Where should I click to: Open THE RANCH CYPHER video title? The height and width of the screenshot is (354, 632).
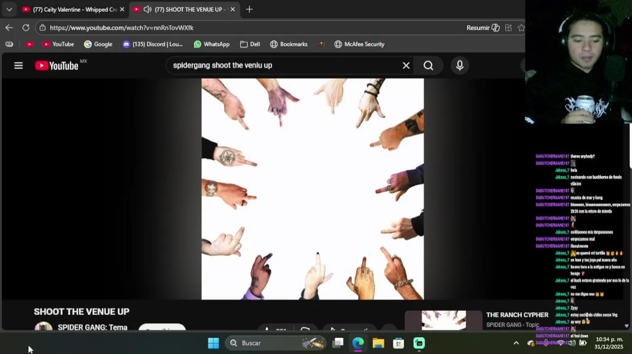(517, 315)
